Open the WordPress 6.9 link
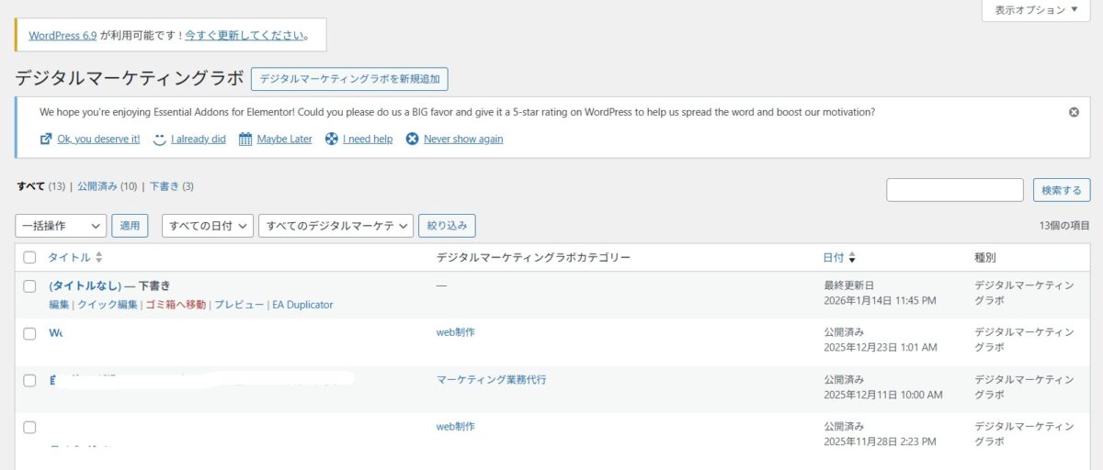The height and width of the screenshot is (470, 1103). [63, 36]
